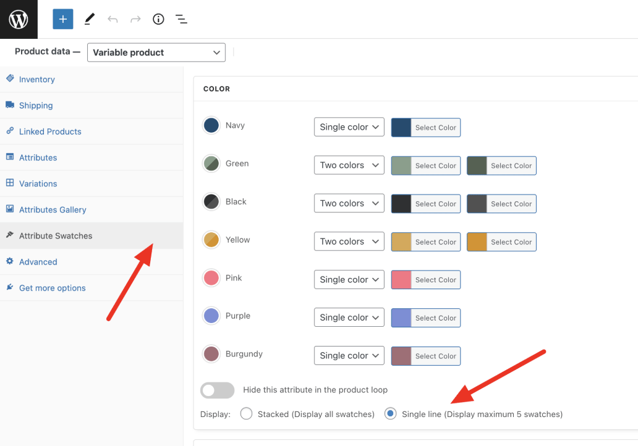Click Yellow's second orange color swatch
Image resolution: width=638 pixels, height=446 pixels.
click(x=477, y=242)
